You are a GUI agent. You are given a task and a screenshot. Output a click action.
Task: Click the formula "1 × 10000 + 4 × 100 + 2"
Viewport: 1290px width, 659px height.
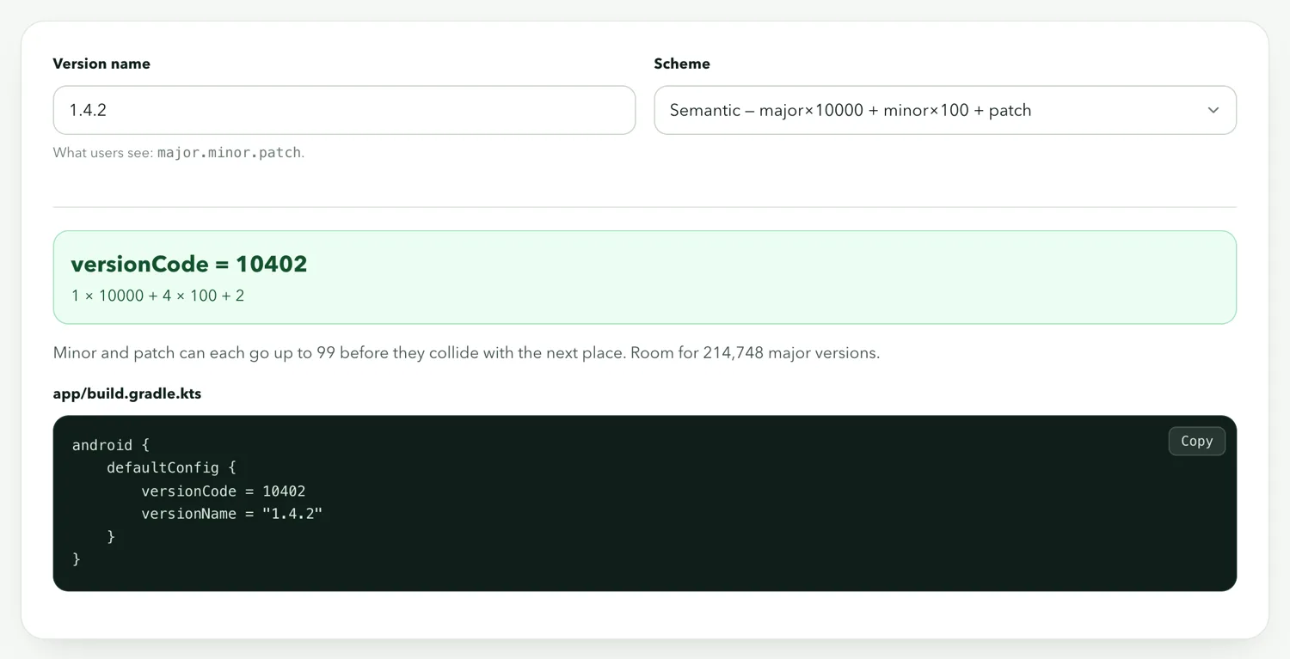[x=157, y=296]
